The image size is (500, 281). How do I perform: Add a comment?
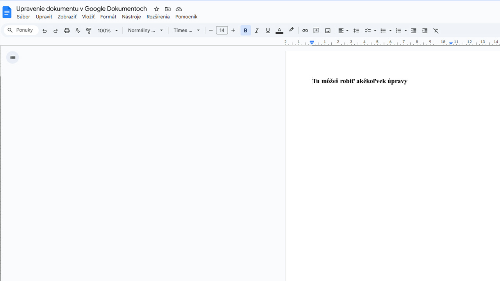(x=316, y=30)
